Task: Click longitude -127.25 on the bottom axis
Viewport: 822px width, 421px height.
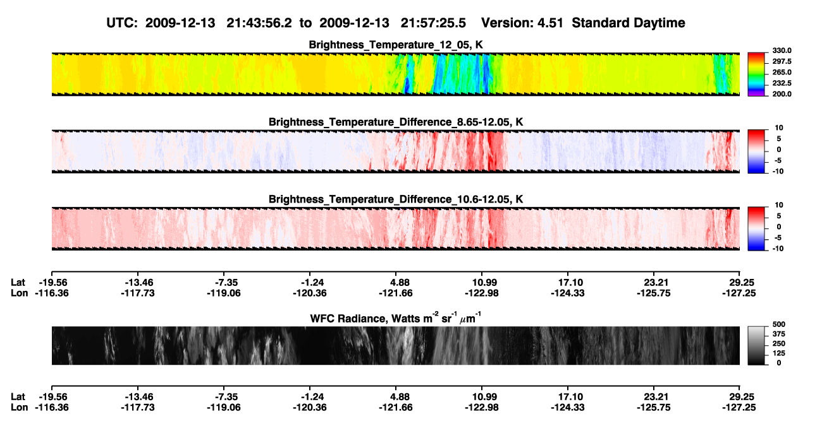Action: click(740, 408)
